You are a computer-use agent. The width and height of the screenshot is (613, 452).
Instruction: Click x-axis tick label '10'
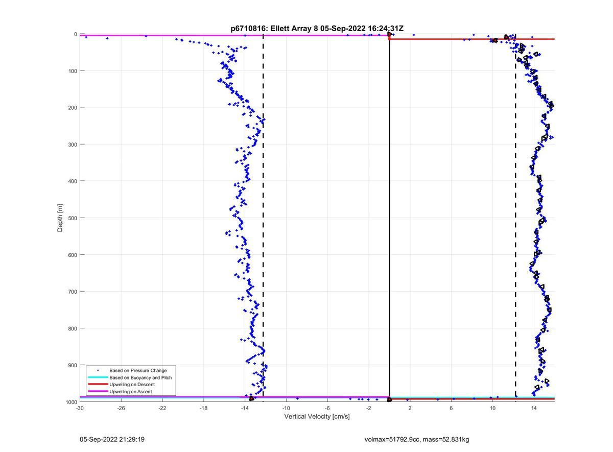pos(492,408)
